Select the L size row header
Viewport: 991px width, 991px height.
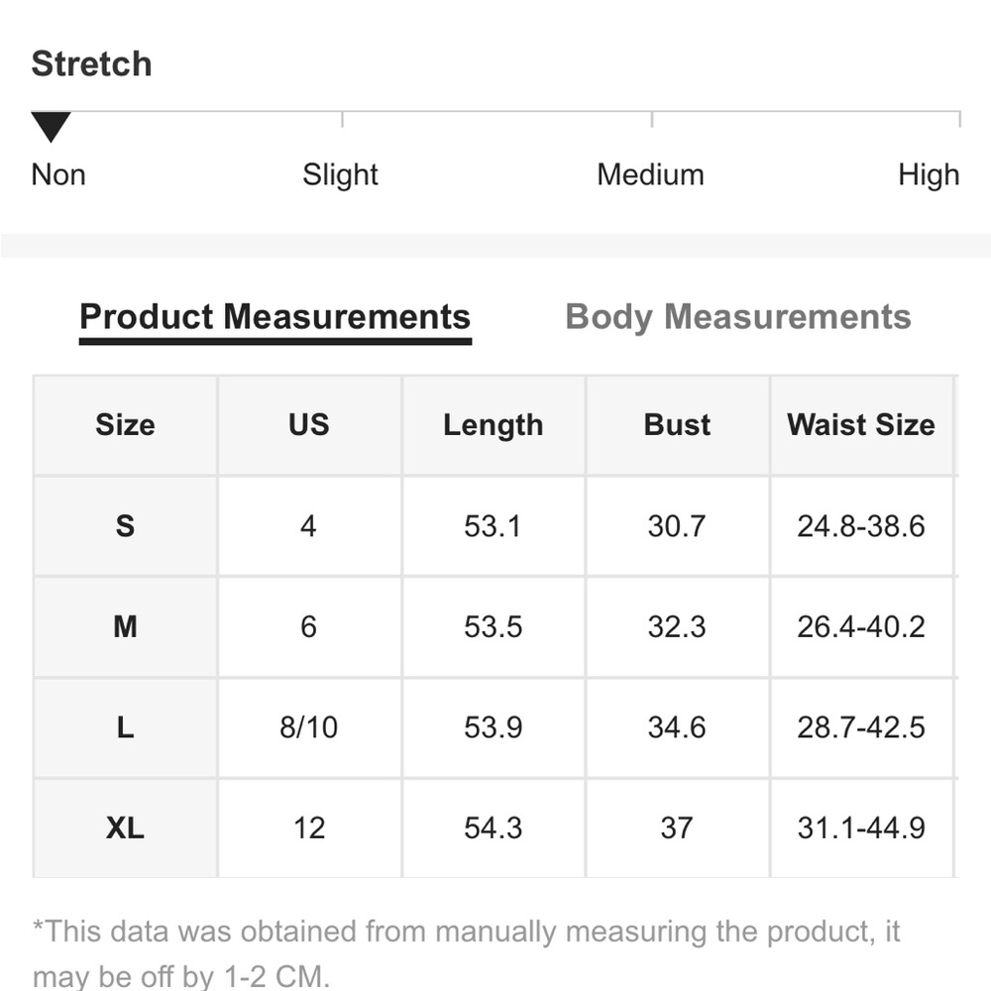[x=125, y=727]
